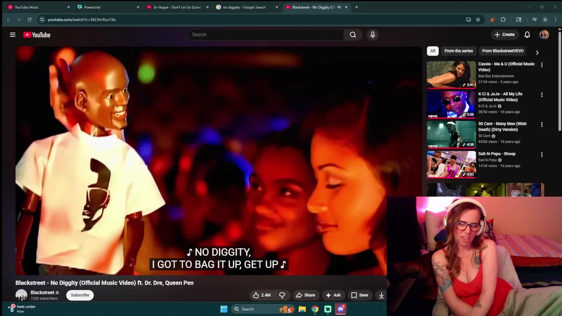Share the No Diggity video

click(x=305, y=295)
